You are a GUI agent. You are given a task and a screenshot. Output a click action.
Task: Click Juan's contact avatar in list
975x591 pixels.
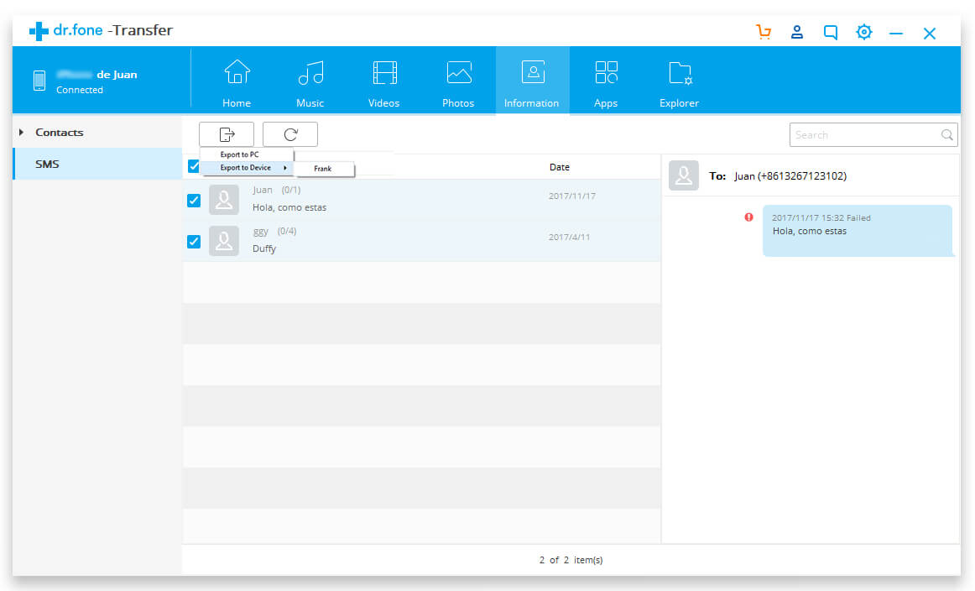[x=224, y=200]
